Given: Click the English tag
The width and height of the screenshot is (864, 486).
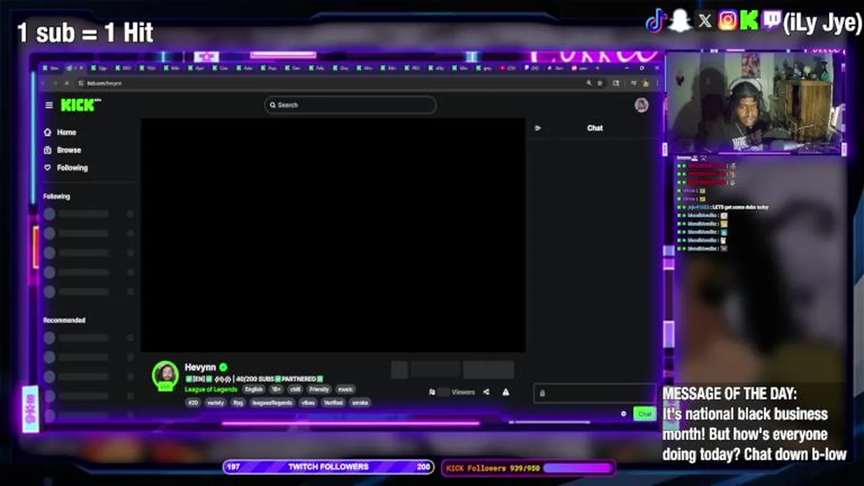Looking at the screenshot, I should pyautogui.click(x=254, y=389).
